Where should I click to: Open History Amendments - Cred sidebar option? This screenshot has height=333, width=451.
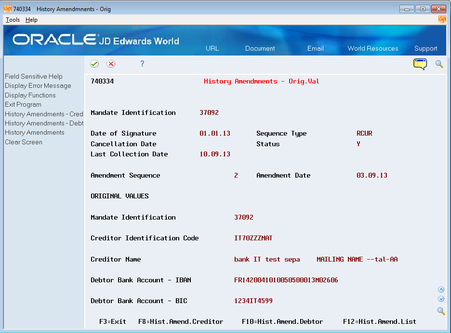coord(44,114)
